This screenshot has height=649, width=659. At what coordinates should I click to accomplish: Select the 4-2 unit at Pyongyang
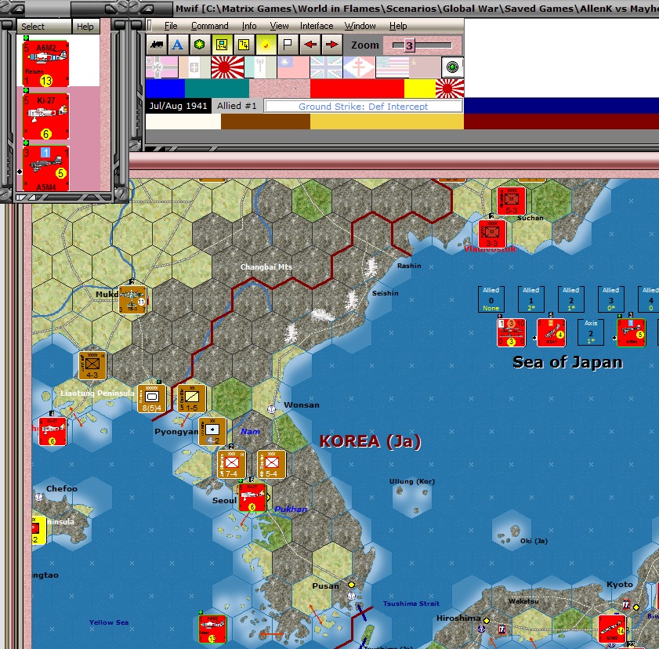(212, 432)
